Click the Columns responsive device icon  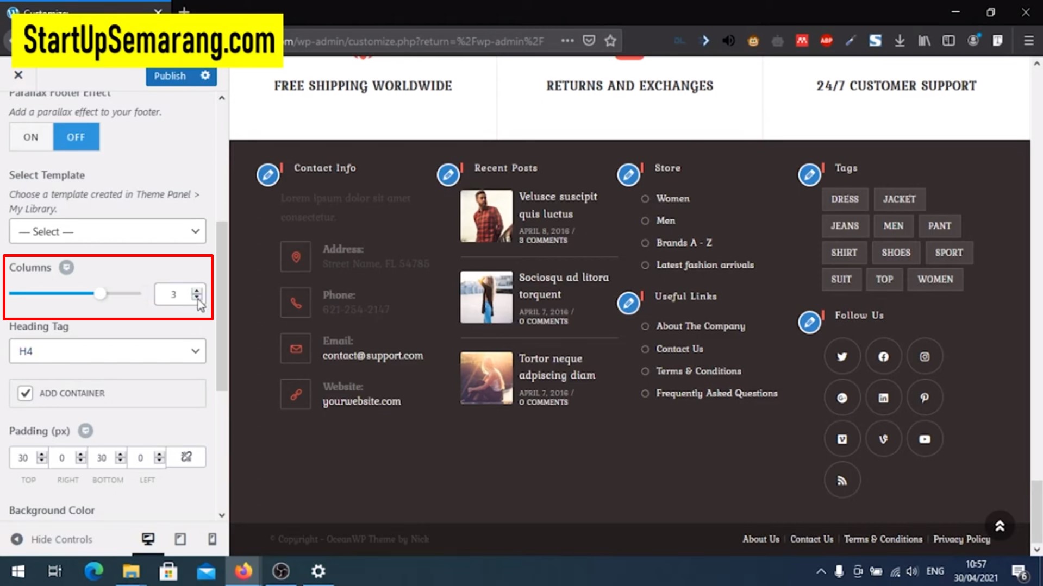[x=66, y=267]
